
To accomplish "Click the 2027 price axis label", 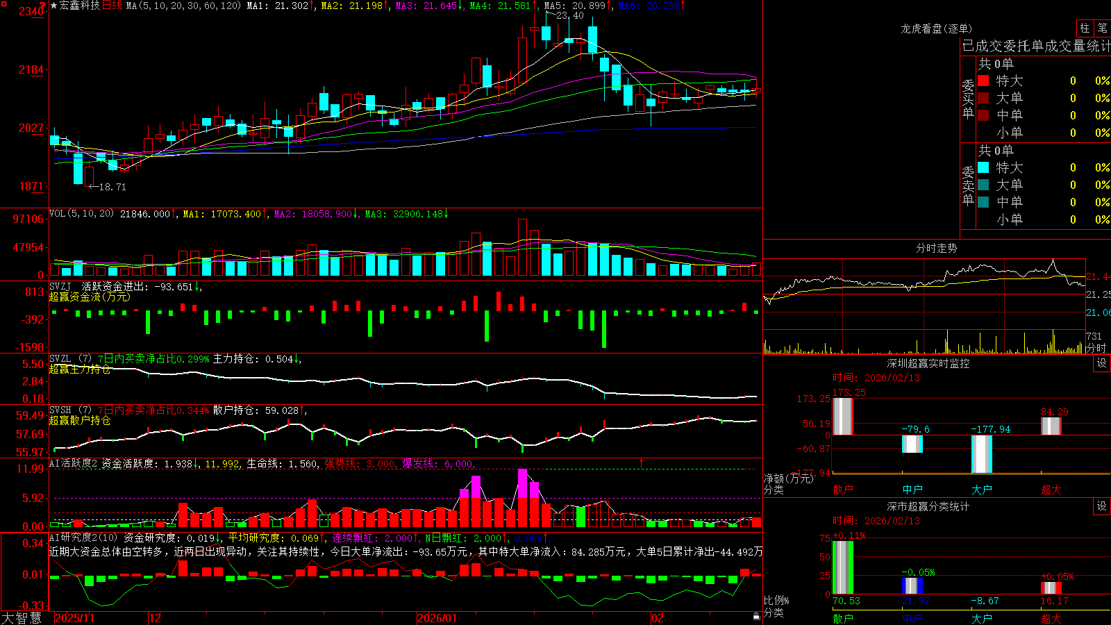I will 31,128.
